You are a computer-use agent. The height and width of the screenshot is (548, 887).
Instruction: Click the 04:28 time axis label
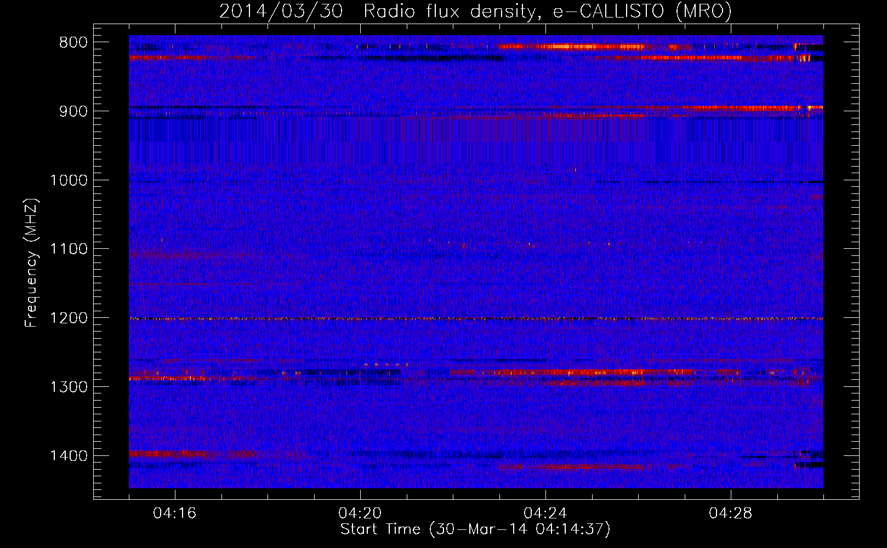(x=731, y=513)
